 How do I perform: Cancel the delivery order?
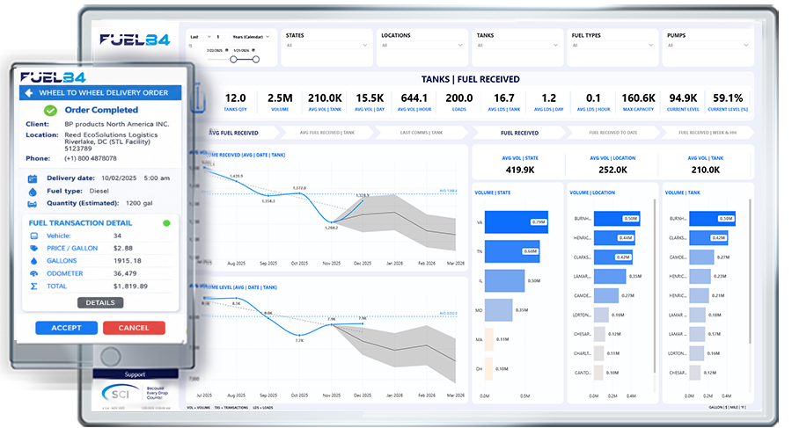coord(134,328)
